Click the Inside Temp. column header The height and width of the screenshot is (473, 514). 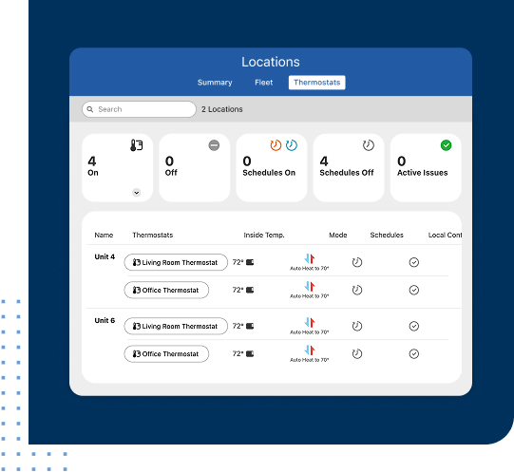pos(264,235)
